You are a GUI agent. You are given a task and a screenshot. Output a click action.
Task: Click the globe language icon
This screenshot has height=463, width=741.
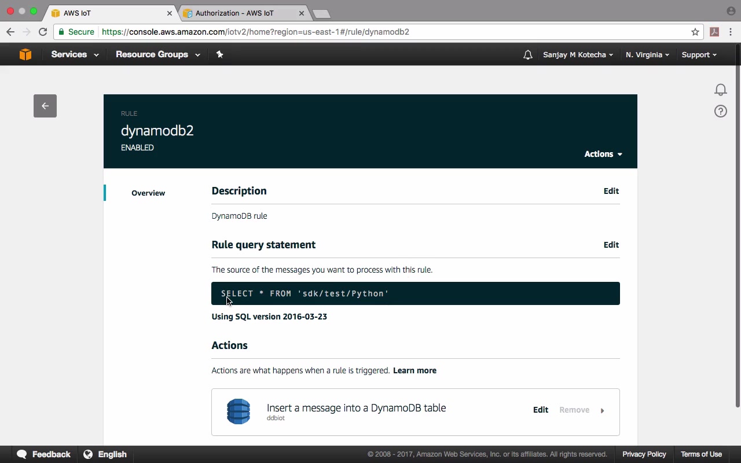tap(88, 454)
